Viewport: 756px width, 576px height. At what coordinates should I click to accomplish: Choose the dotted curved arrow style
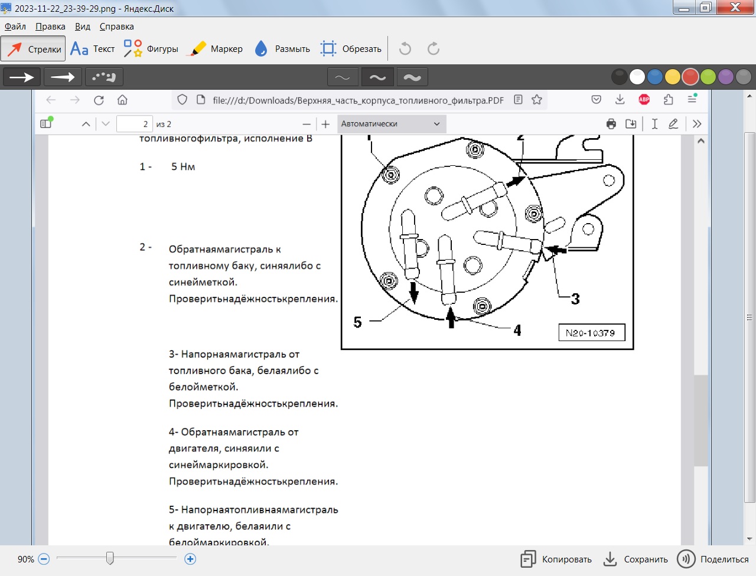pos(104,77)
